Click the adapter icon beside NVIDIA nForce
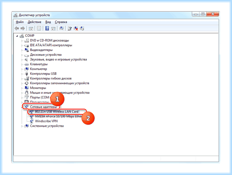Screen dimensions: 232x175 point(32,116)
